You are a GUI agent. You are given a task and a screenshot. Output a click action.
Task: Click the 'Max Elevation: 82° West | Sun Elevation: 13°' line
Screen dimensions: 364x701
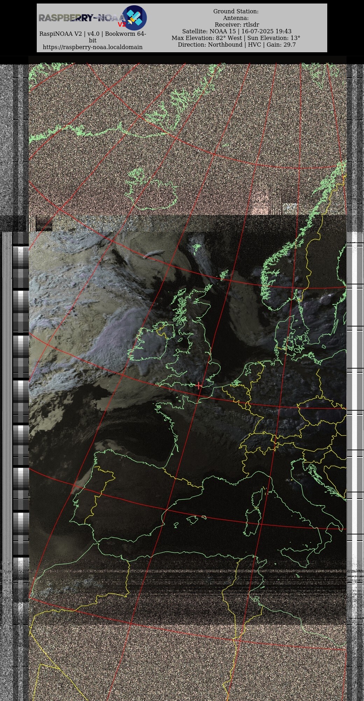coord(236,38)
